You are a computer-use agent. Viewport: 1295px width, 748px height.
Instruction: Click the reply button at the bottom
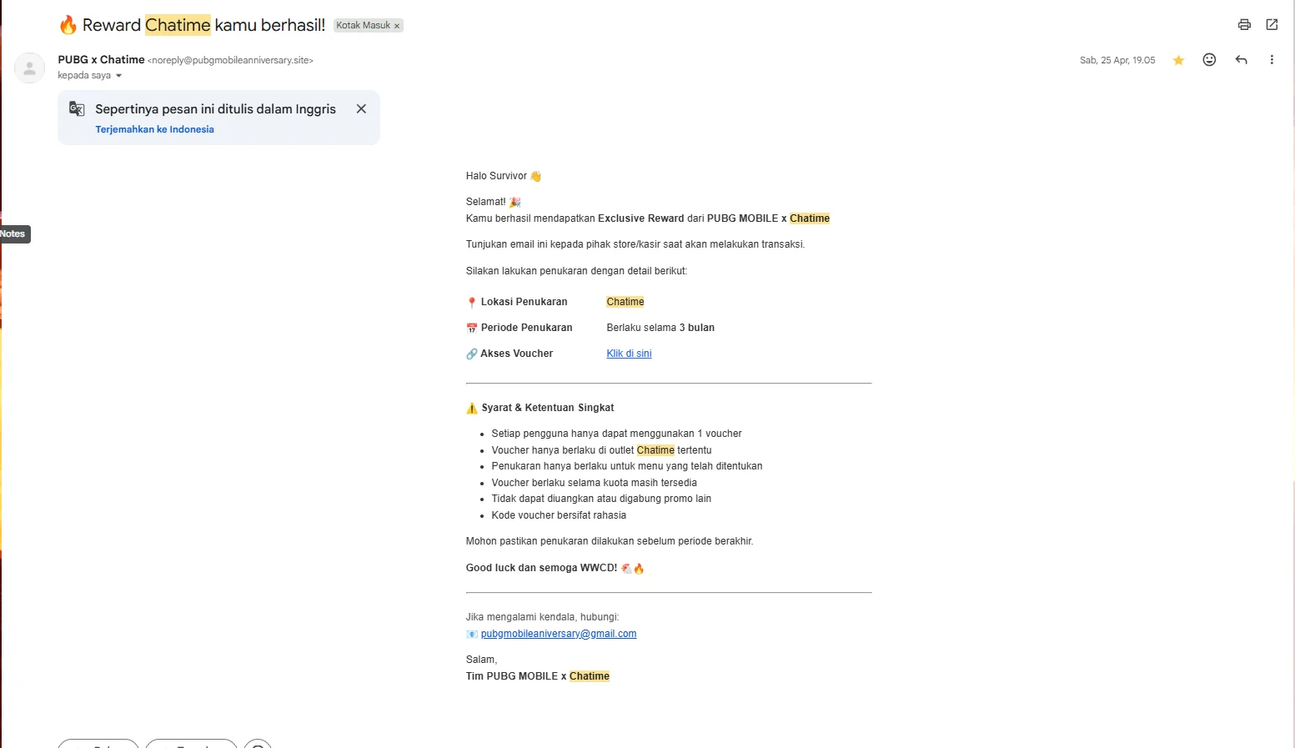tap(98, 744)
